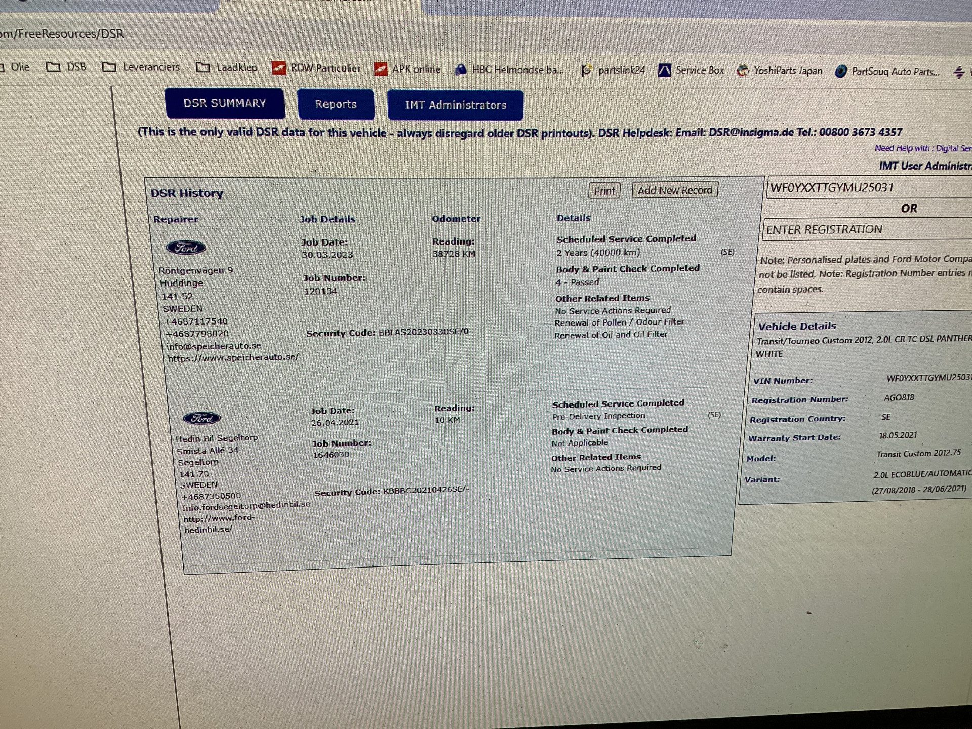The width and height of the screenshot is (972, 729).
Task: Open the Reports tab
Action: click(336, 104)
